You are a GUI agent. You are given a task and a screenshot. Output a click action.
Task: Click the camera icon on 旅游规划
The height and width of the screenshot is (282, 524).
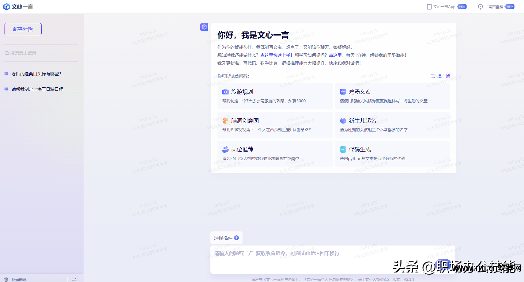pos(225,92)
